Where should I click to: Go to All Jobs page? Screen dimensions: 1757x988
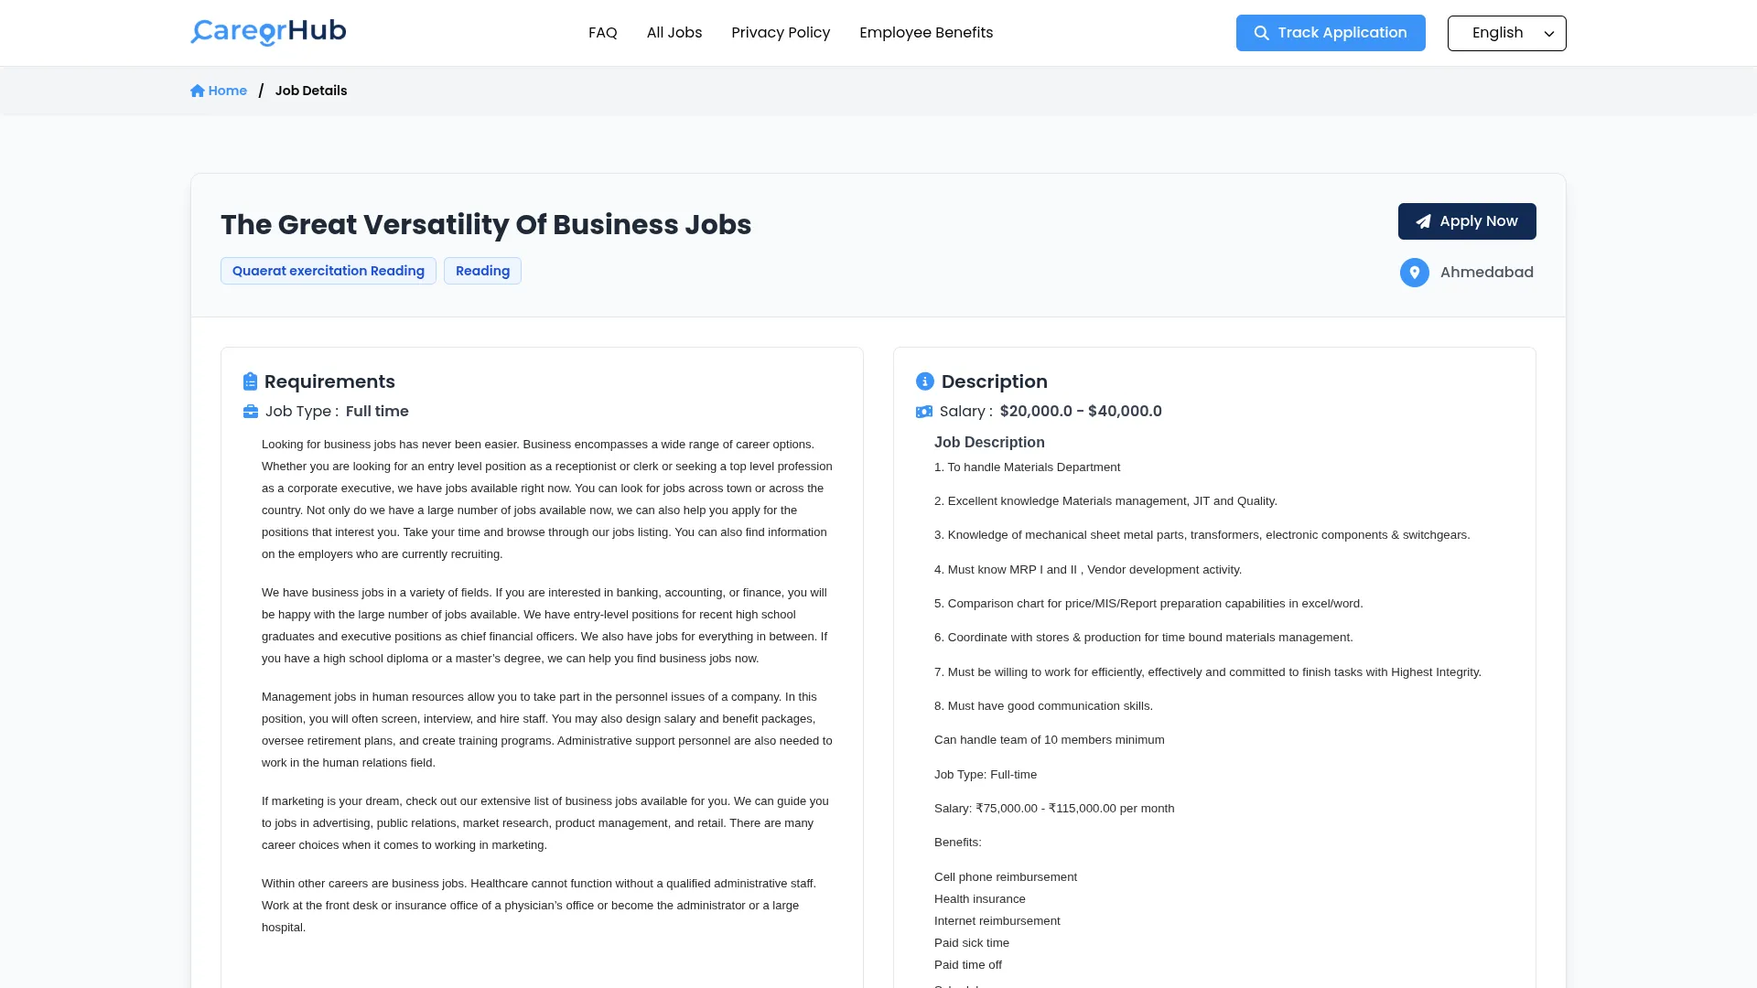click(x=674, y=33)
